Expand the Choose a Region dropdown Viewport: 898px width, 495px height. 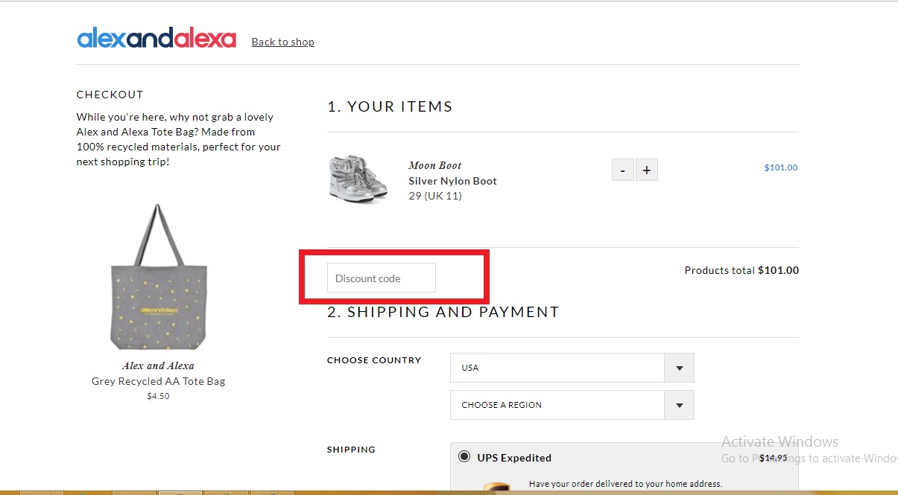pos(572,405)
